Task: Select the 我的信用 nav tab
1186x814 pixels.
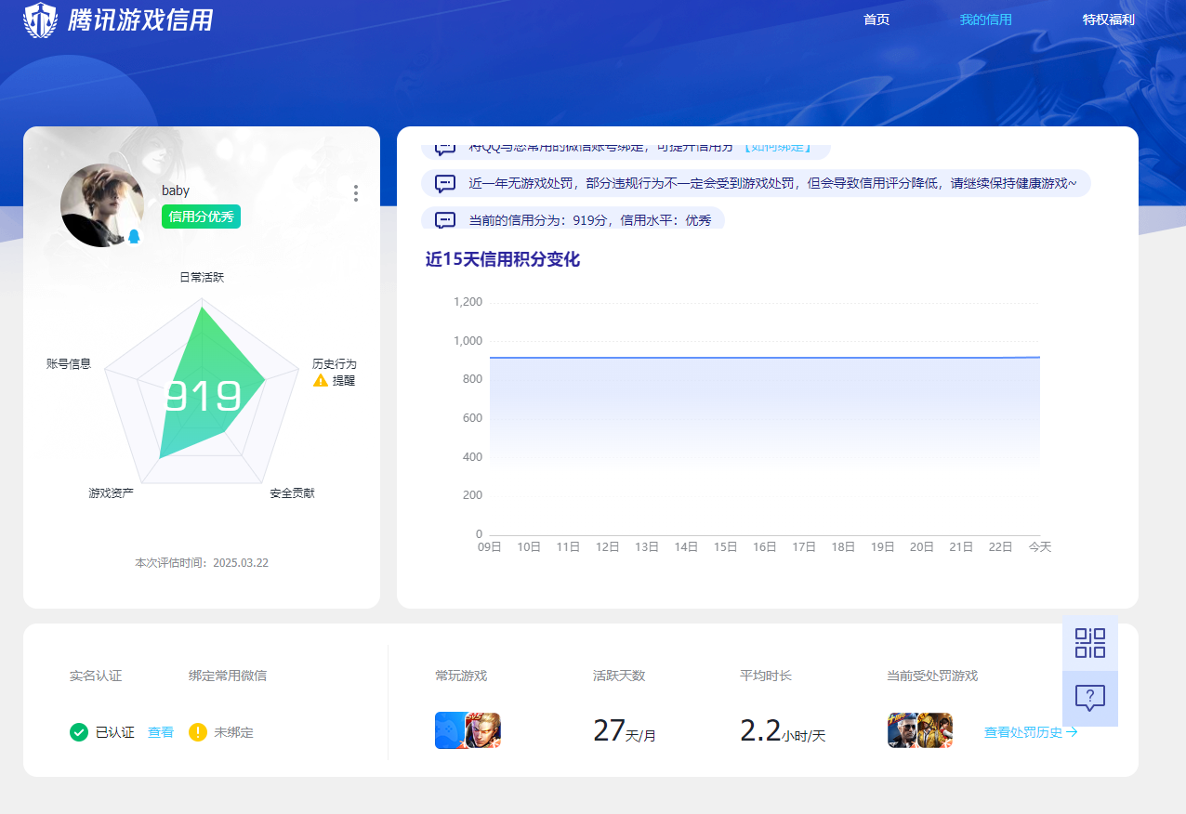Action: coord(985,19)
